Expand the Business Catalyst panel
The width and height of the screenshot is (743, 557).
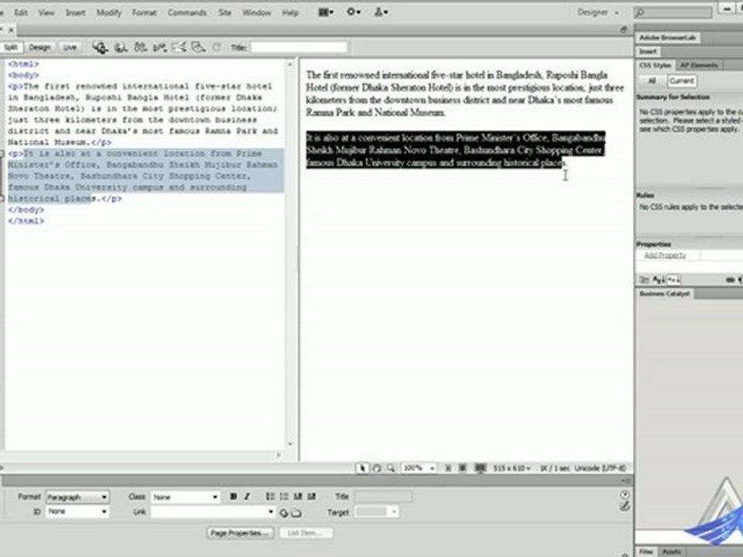[664, 294]
